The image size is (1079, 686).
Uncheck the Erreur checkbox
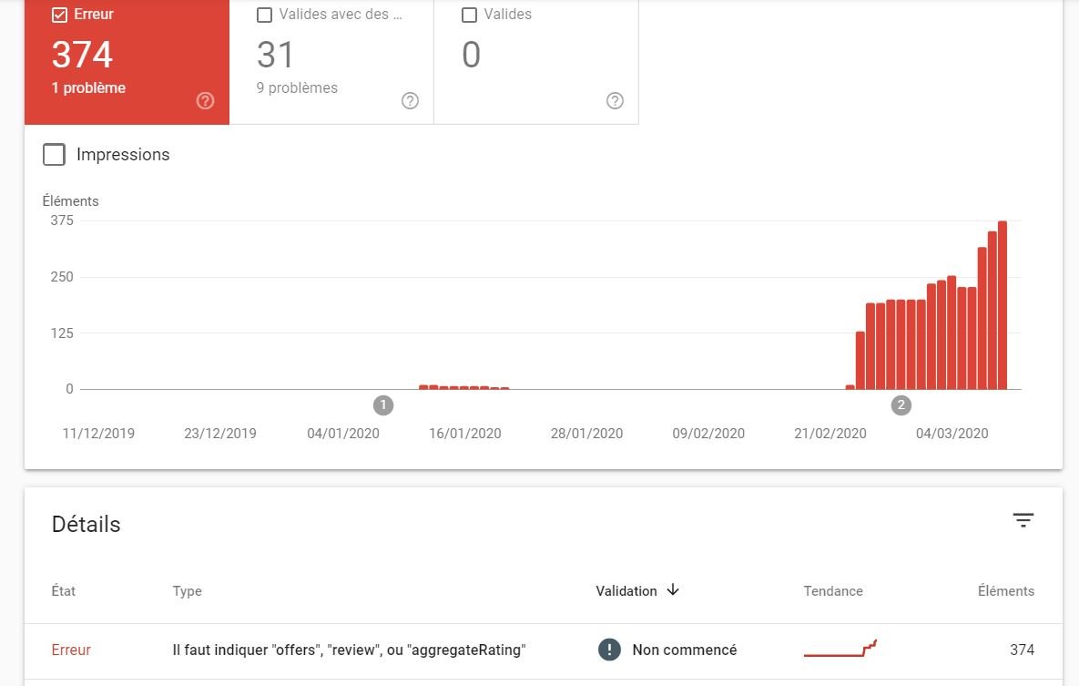60,15
